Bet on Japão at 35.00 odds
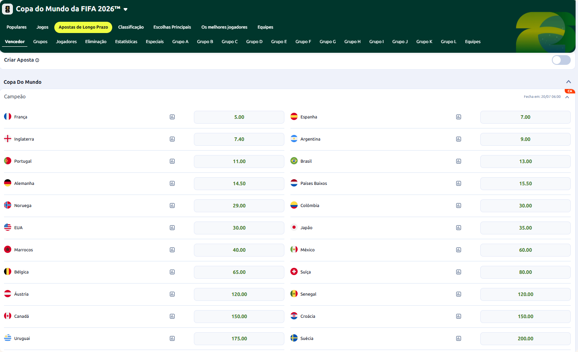The width and height of the screenshot is (578, 352). click(x=525, y=228)
